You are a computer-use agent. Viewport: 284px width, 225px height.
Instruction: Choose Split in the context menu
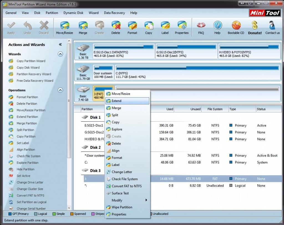(127, 115)
